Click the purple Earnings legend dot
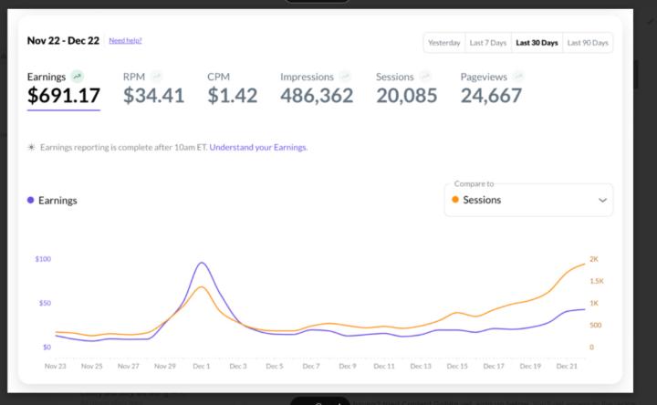Image resolution: width=657 pixels, height=405 pixels. tap(31, 201)
